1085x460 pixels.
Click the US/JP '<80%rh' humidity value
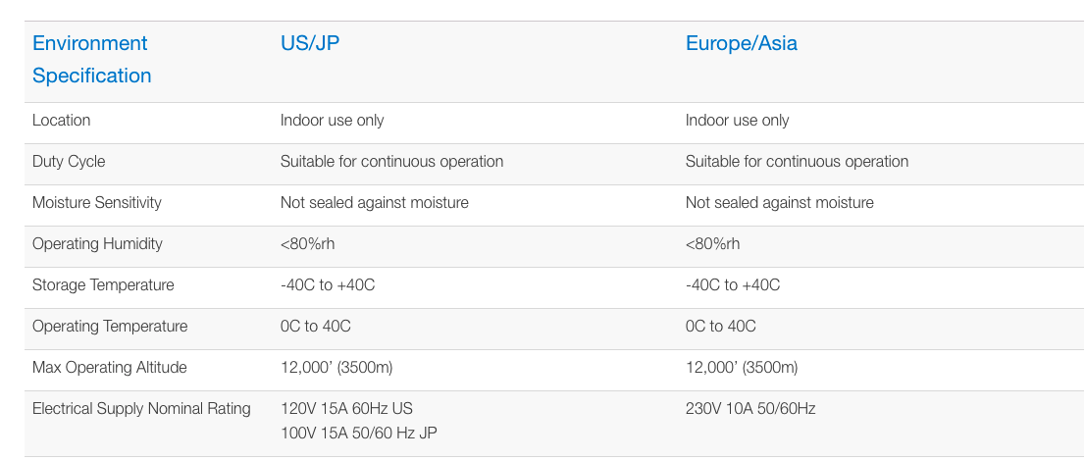307,244
